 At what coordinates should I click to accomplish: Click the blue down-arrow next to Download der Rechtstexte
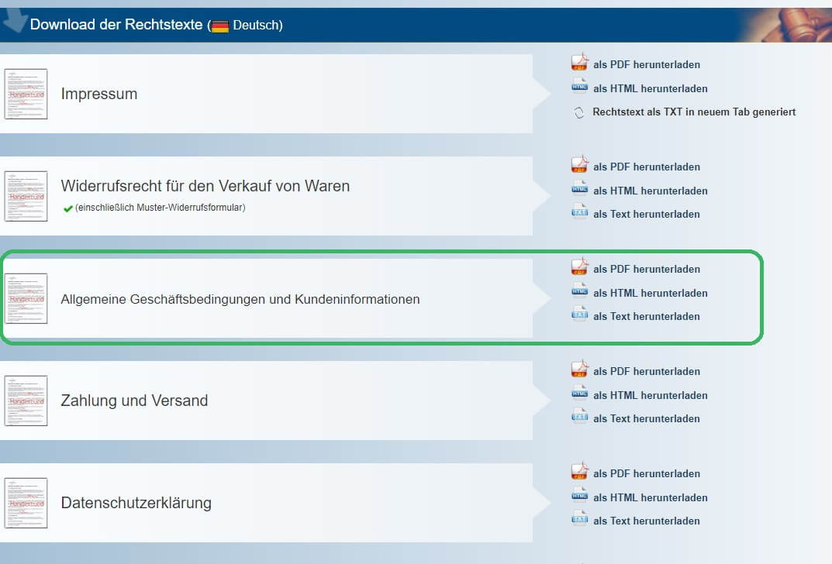14,19
